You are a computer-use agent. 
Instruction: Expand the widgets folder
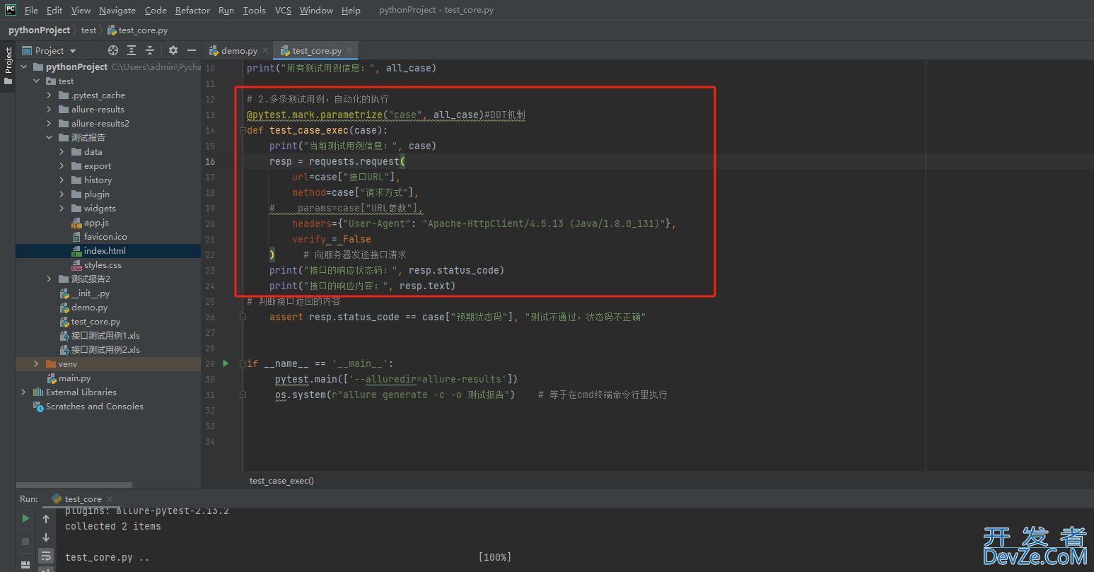[x=62, y=208]
